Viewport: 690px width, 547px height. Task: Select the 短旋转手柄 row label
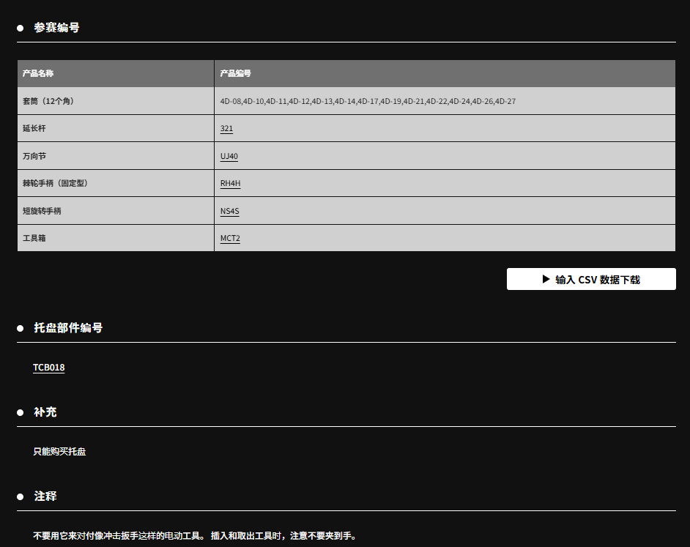[42, 211]
